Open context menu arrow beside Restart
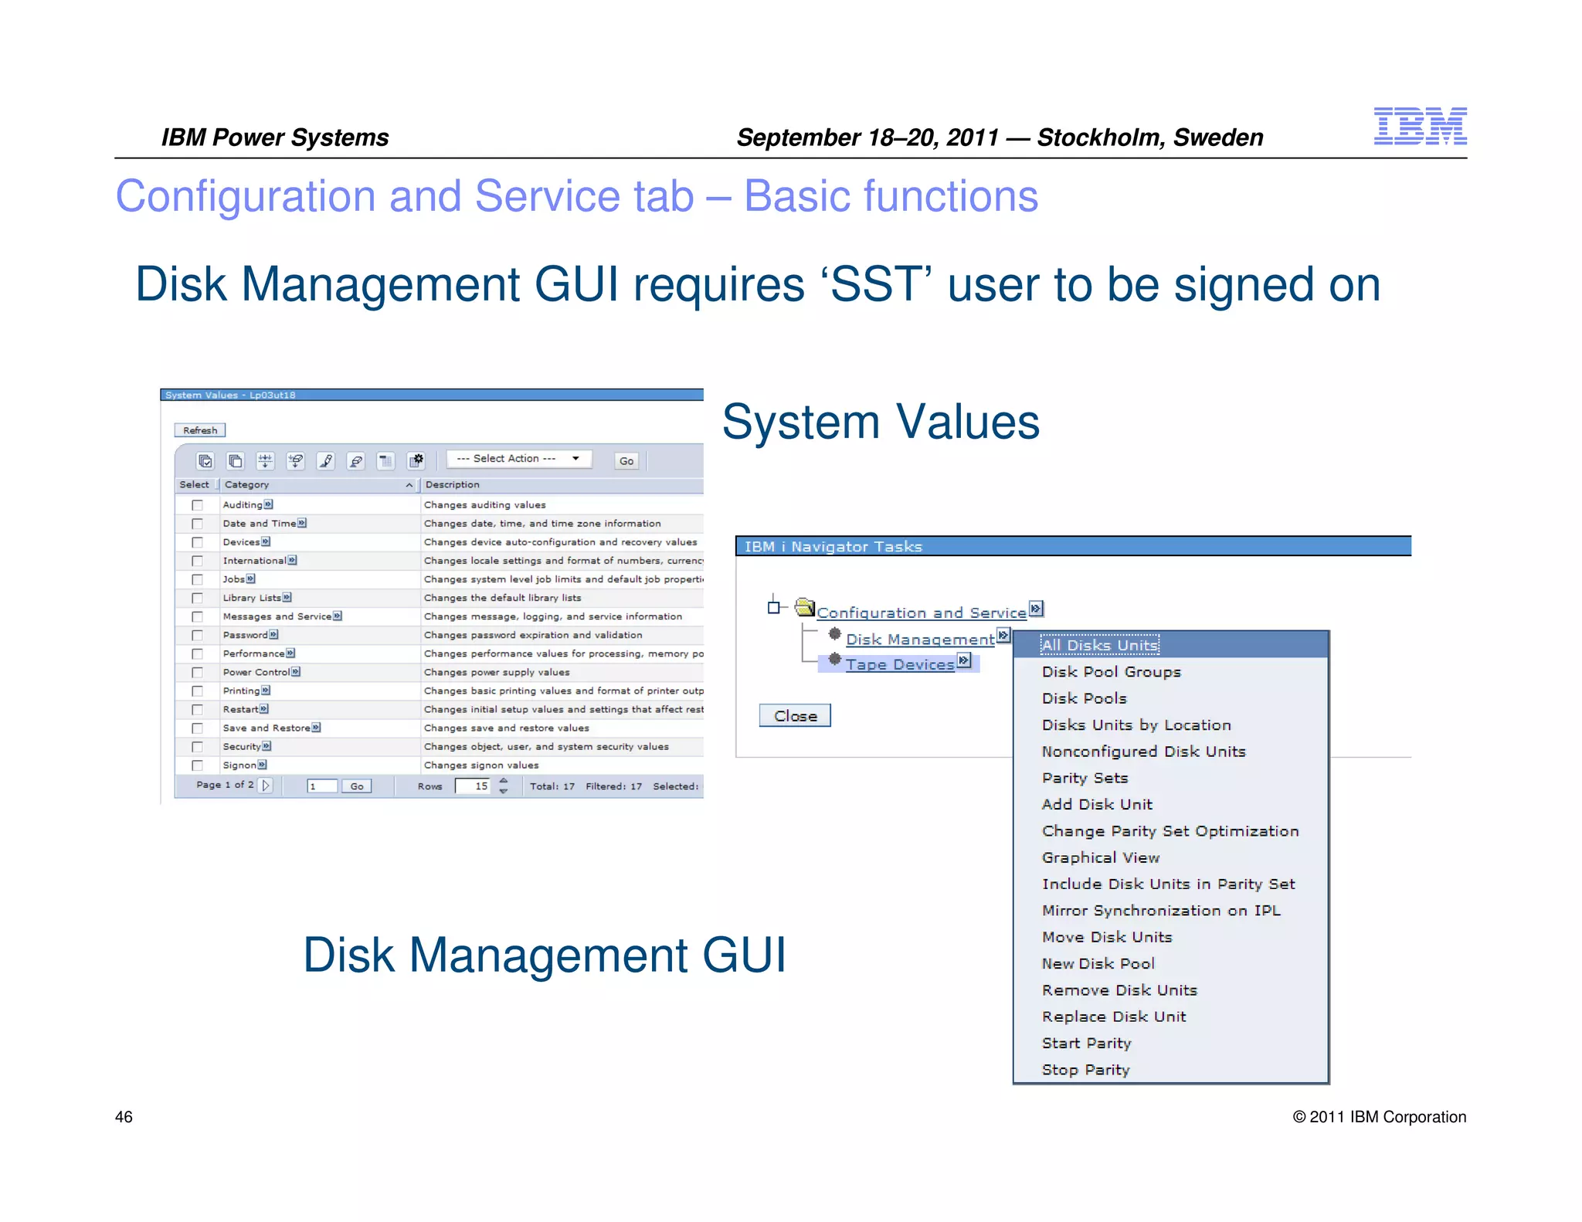Viewport: 1582px width, 1222px height. [264, 708]
